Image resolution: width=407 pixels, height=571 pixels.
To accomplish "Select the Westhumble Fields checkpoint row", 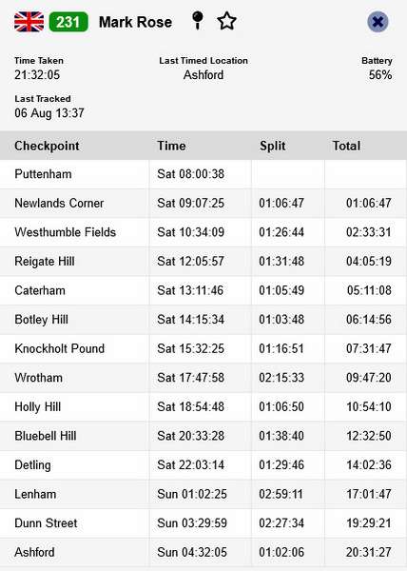I will pos(203,232).
